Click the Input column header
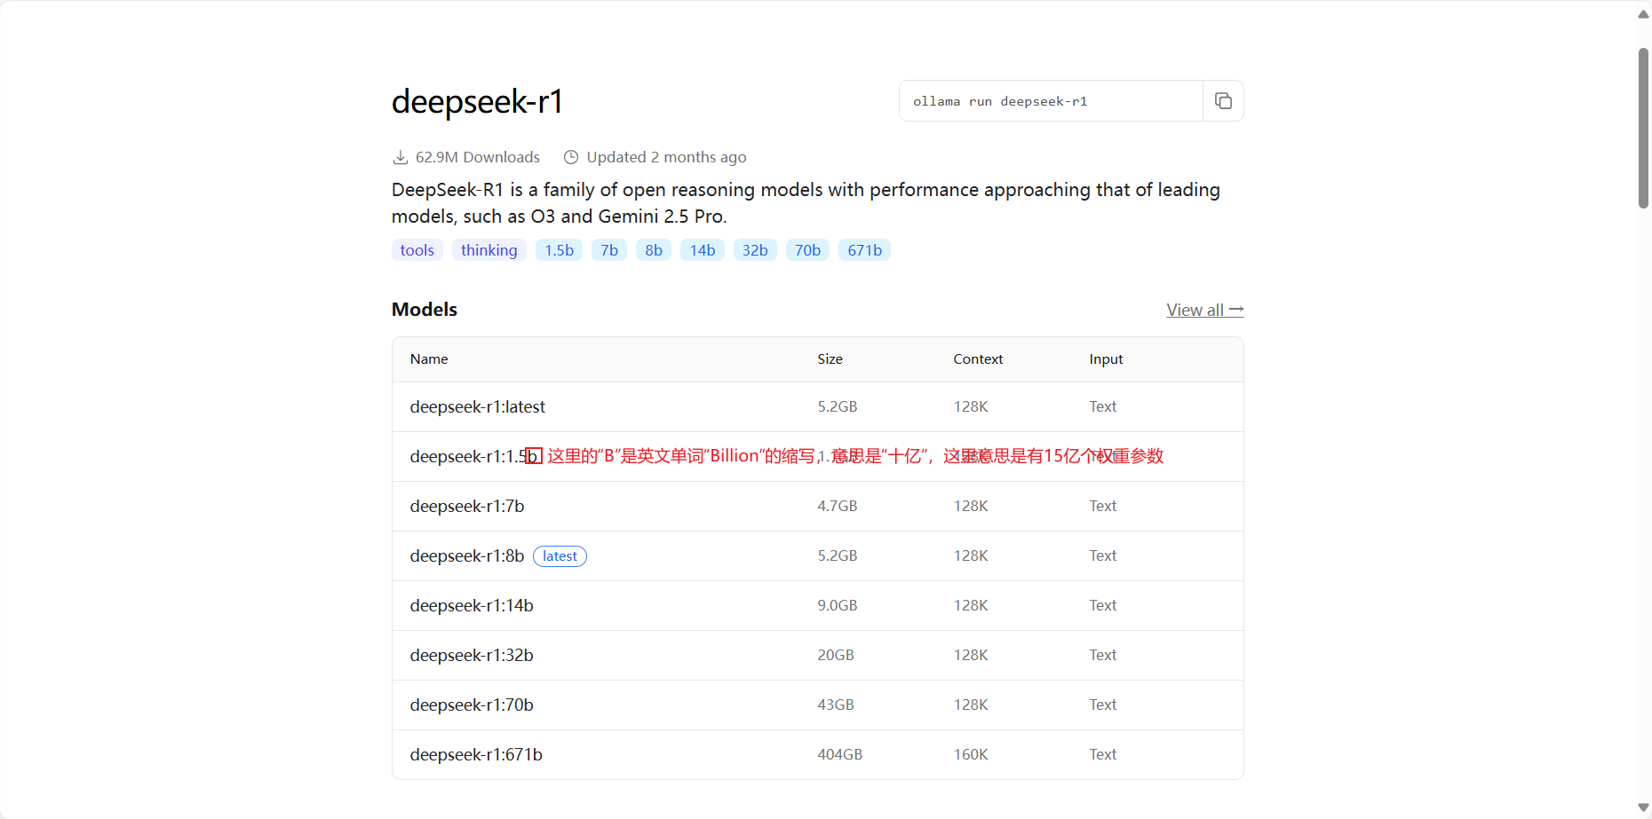The height and width of the screenshot is (819, 1652). click(x=1106, y=359)
